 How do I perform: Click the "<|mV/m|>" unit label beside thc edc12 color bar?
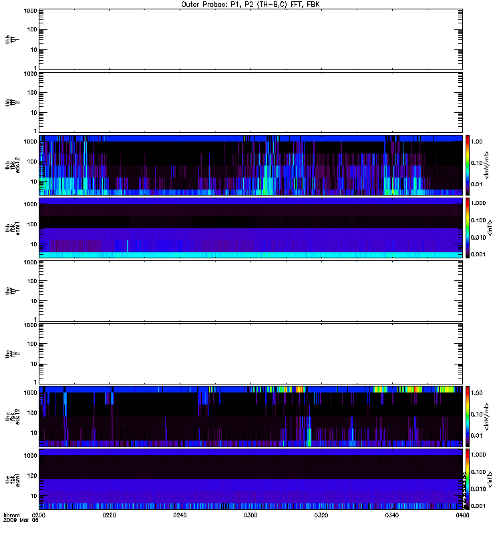(x=487, y=417)
